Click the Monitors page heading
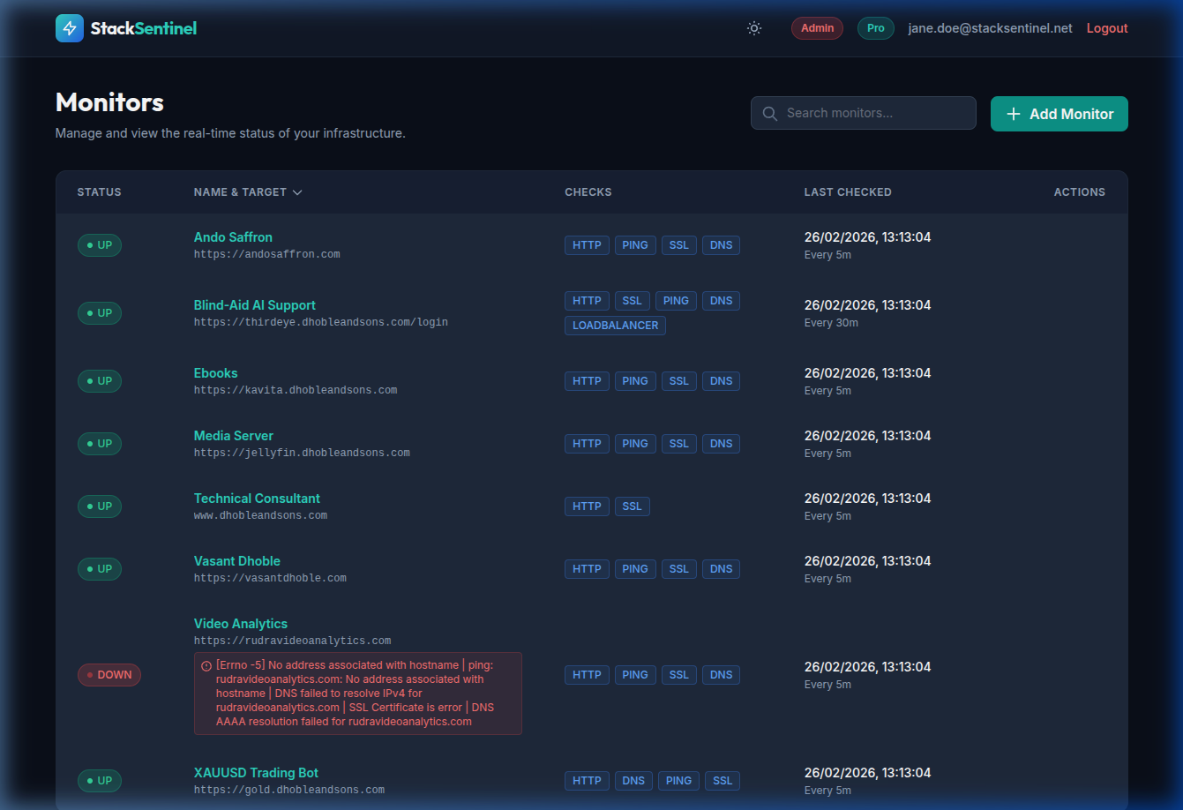The height and width of the screenshot is (810, 1183). tap(109, 102)
